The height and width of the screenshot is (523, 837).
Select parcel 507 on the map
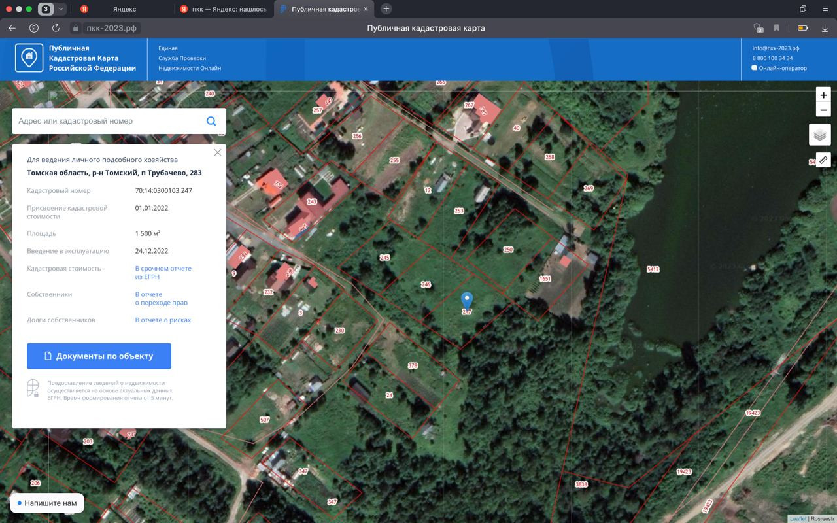265,420
